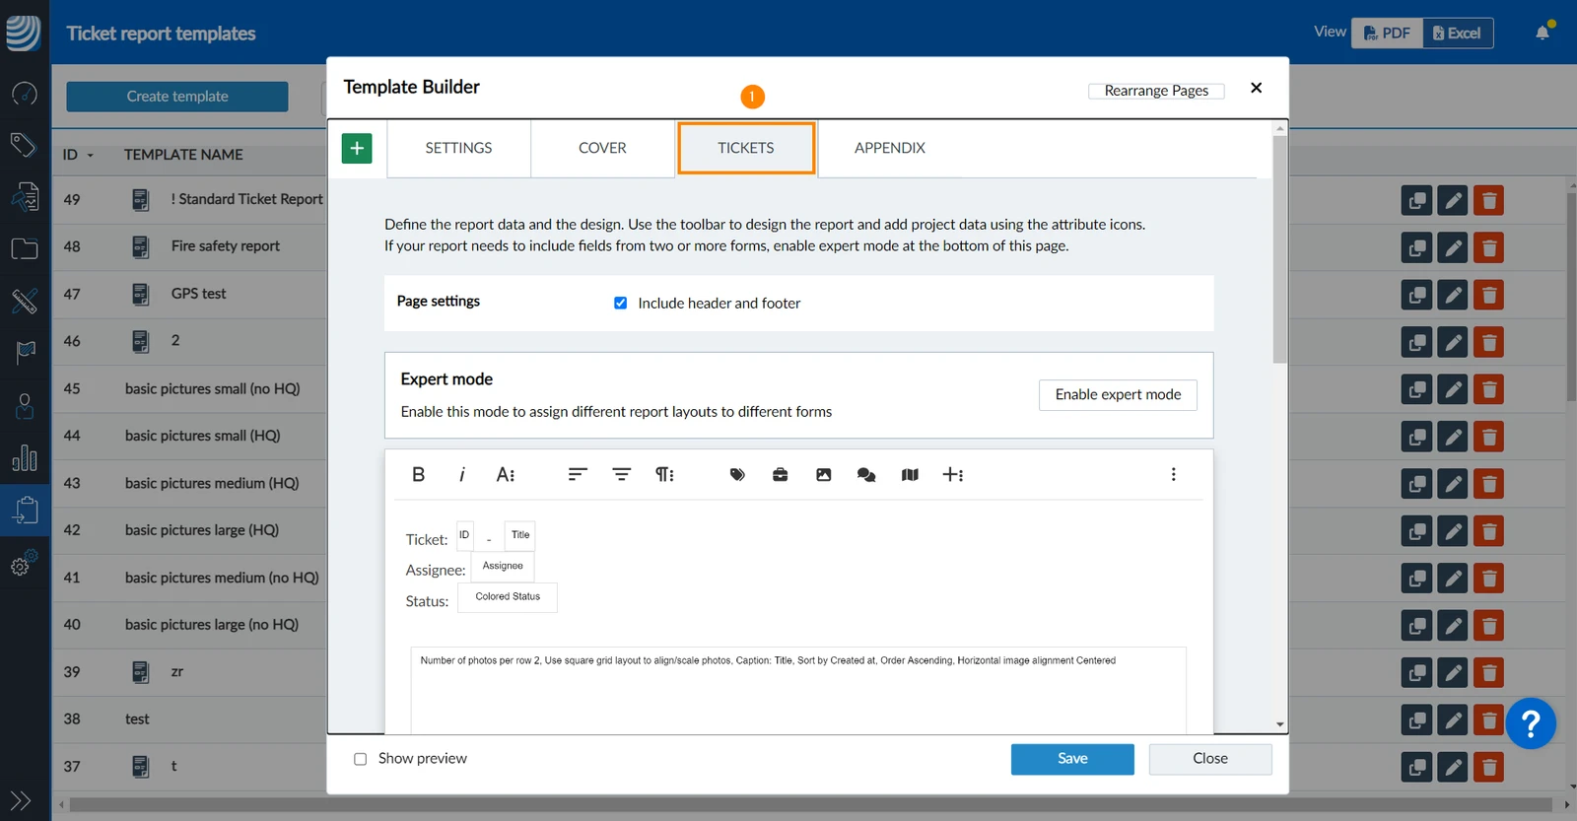Click the briefcase project attribute icon

pyautogui.click(x=780, y=474)
